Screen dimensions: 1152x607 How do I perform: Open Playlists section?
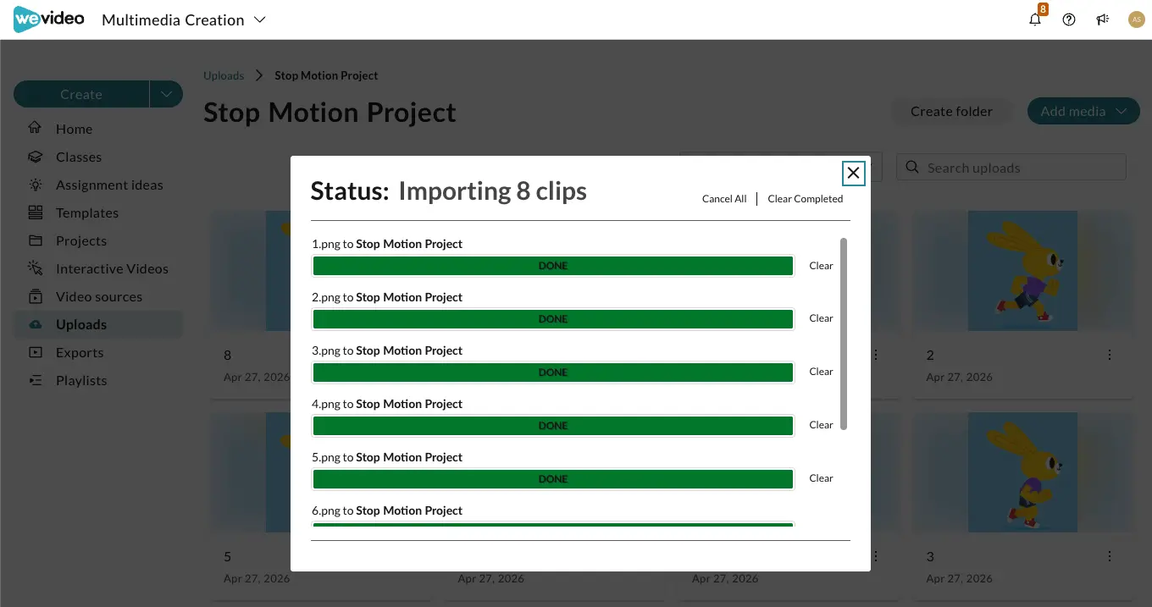point(81,380)
